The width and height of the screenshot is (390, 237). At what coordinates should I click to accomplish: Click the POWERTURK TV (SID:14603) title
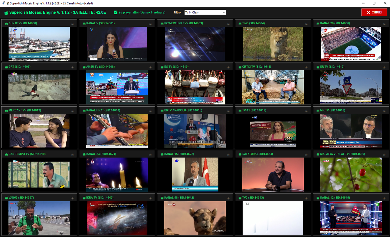[x=183, y=23]
